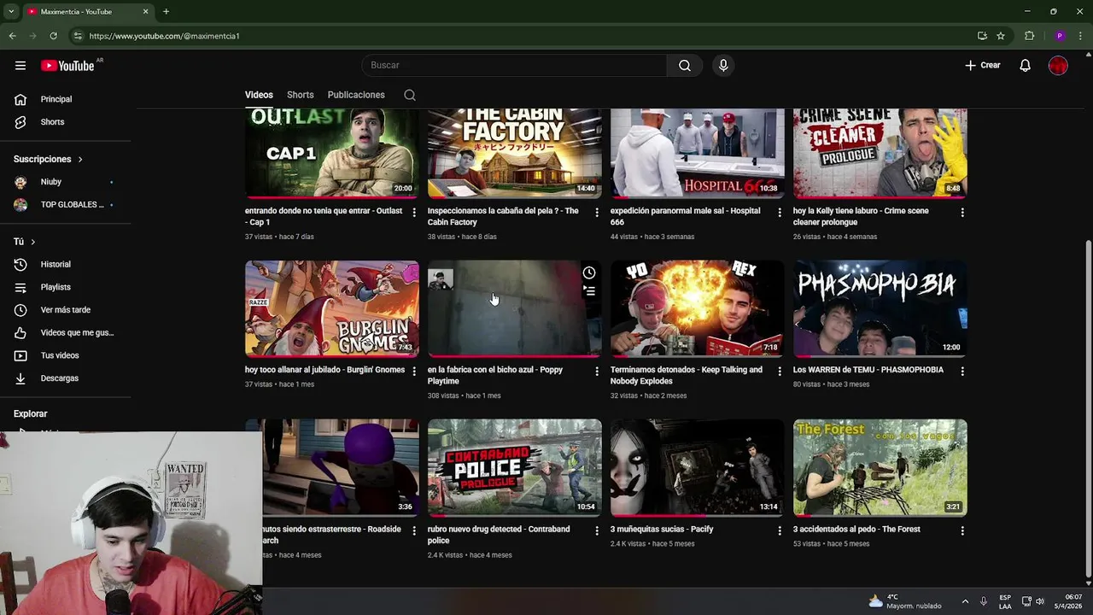Open Chrome profile avatar

pyautogui.click(x=1060, y=36)
